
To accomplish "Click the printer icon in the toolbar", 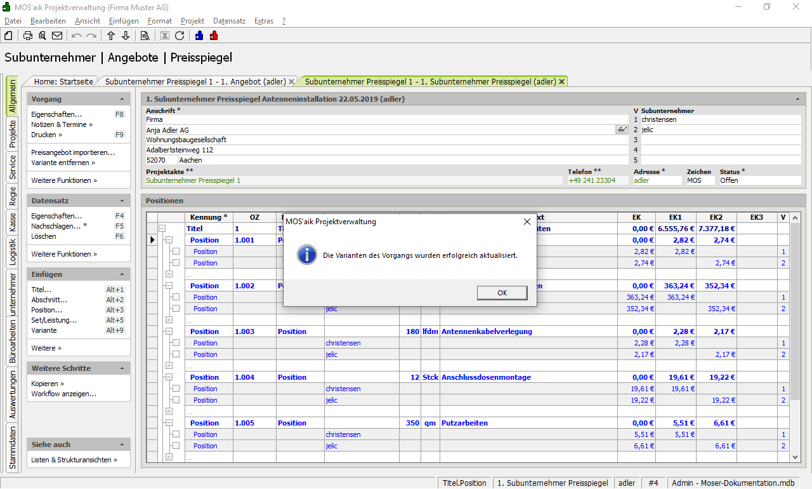I will (x=28, y=36).
